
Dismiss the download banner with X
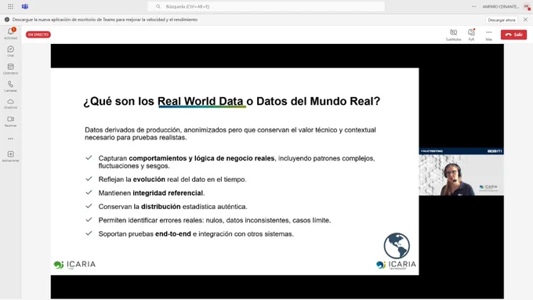tap(525, 20)
